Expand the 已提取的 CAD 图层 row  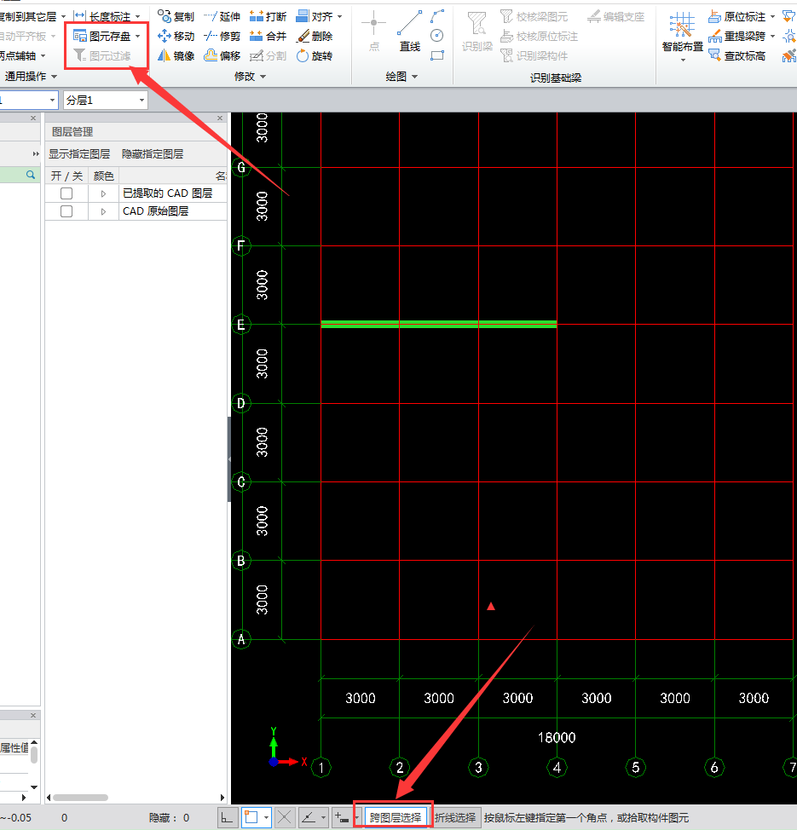click(x=103, y=193)
